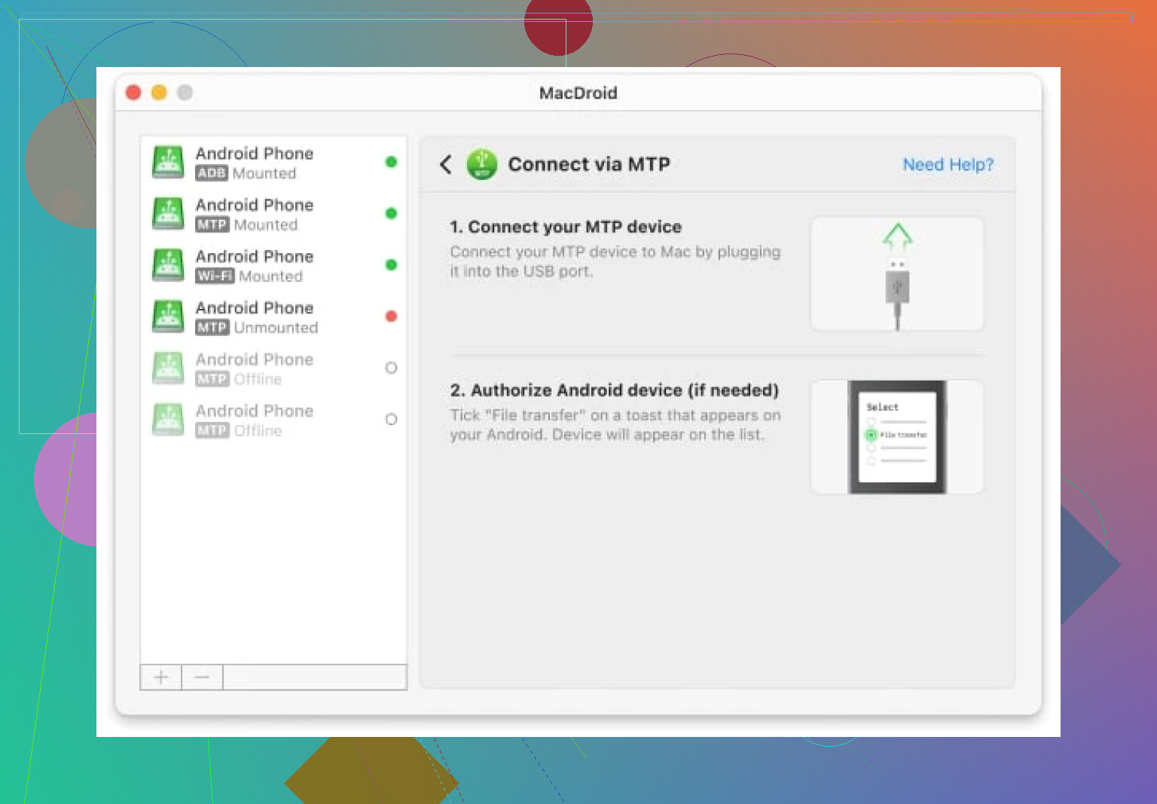This screenshot has height=804, width=1157.
Task: Click the USB cable illustration thumbnail
Action: click(897, 274)
